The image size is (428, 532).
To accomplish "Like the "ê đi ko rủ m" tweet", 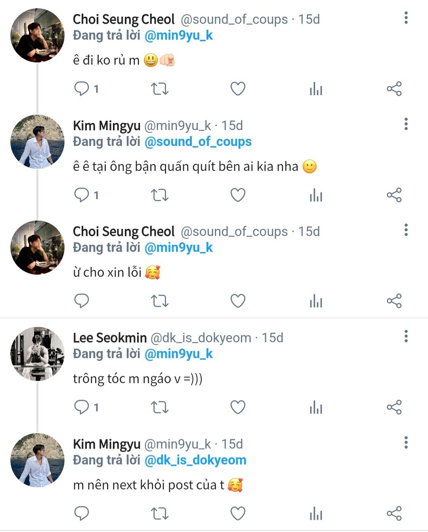I will (238, 89).
